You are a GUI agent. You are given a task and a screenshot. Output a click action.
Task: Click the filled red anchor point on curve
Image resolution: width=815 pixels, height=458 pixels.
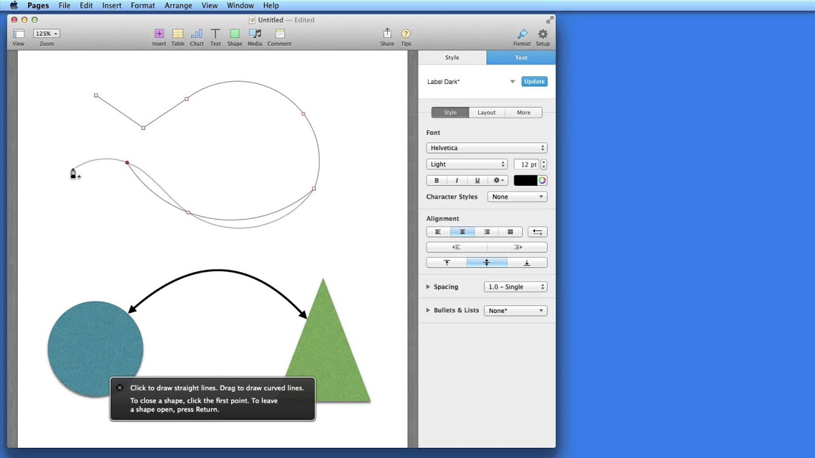click(x=127, y=163)
